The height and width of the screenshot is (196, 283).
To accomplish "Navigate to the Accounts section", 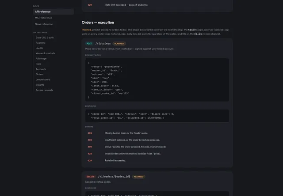I will (x=41, y=69).
